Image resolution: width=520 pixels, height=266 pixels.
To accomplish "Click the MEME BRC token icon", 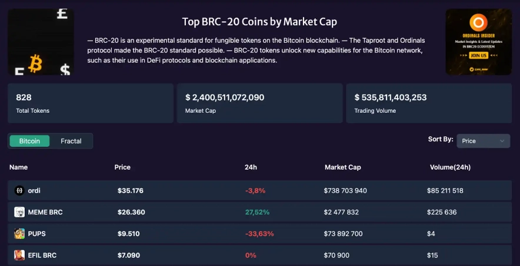I will [x=19, y=212].
